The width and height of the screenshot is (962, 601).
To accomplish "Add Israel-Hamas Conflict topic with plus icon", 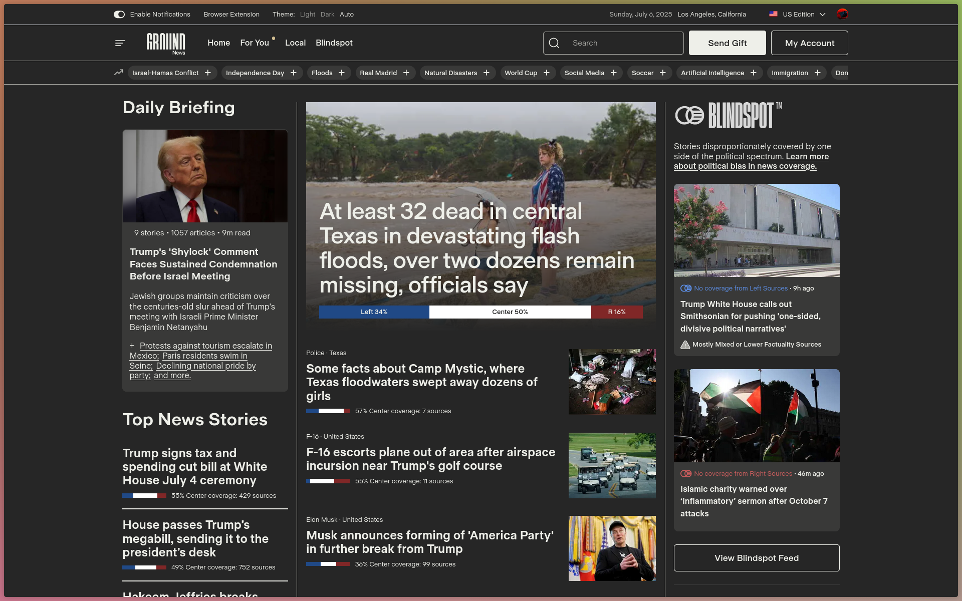I will (208, 73).
